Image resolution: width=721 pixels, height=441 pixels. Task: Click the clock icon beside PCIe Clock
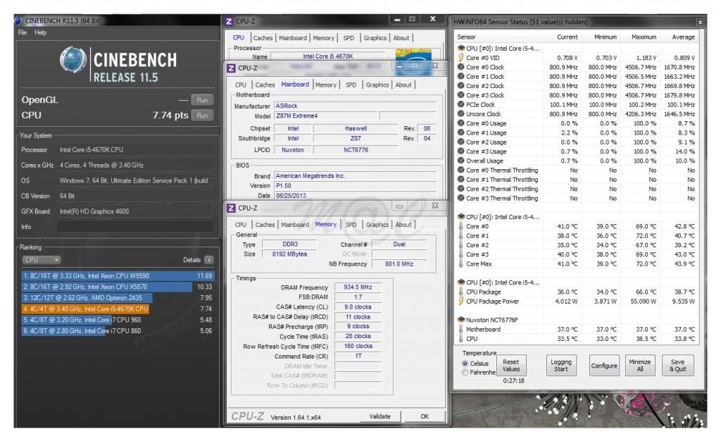click(x=460, y=104)
